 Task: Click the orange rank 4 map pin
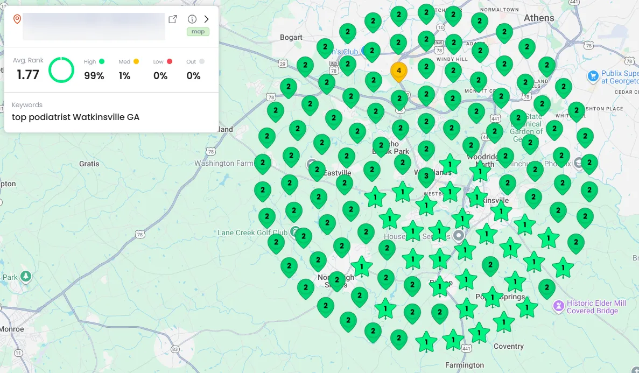click(x=399, y=72)
